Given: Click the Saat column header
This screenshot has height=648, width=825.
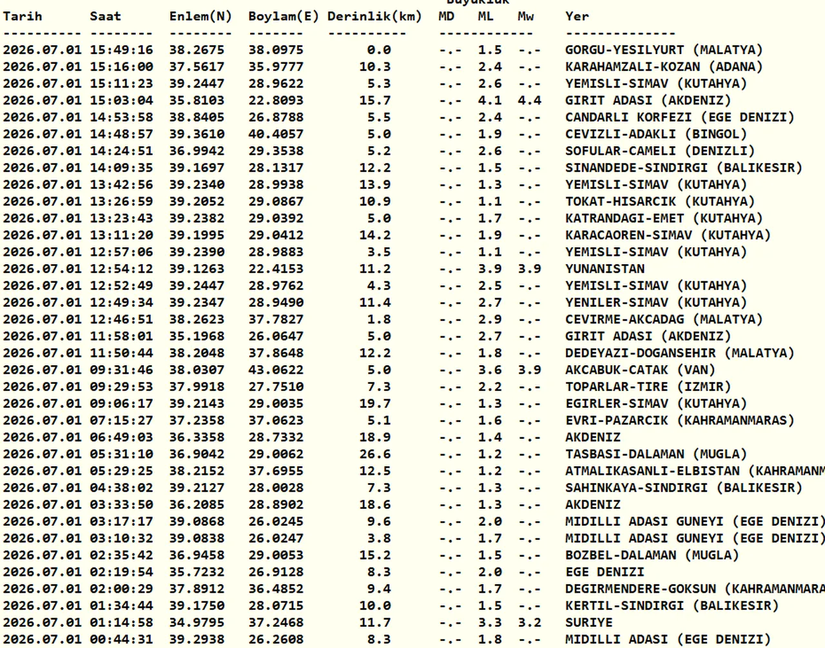Looking at the screenshot, I should pos(106,16).
